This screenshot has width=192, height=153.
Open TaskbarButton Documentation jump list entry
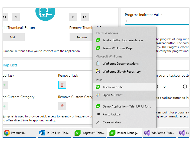(x=124, y=40)
